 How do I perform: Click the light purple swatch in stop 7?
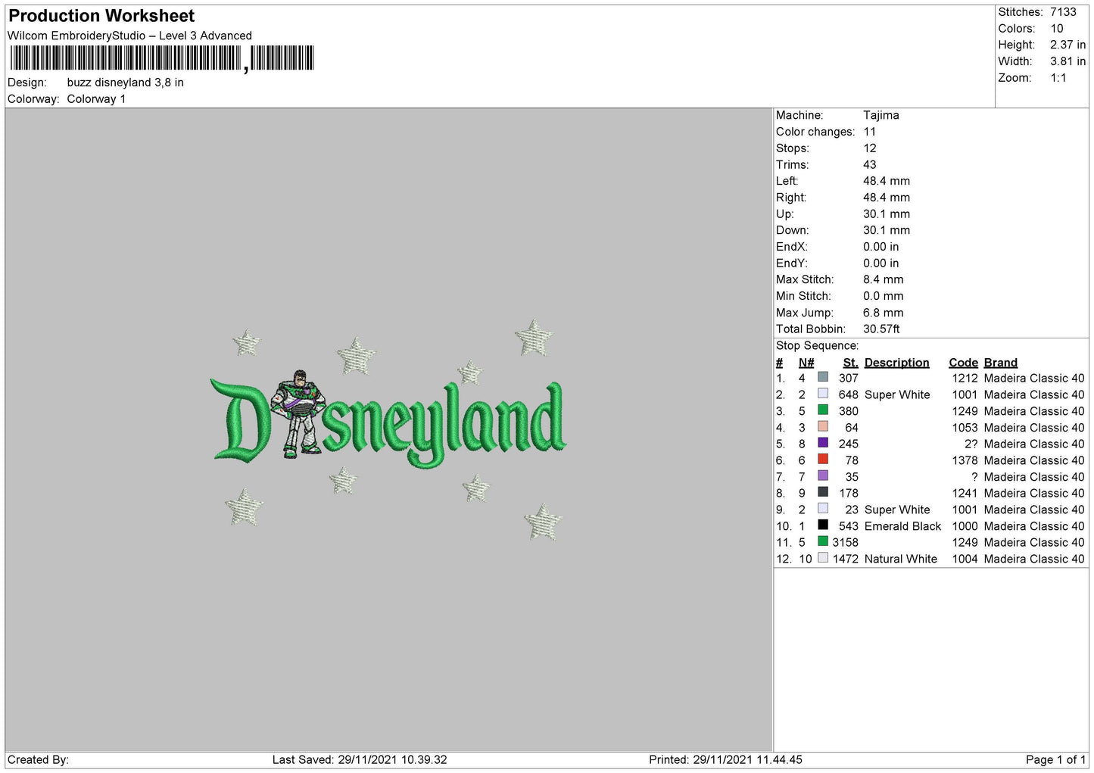click(823, 475)
